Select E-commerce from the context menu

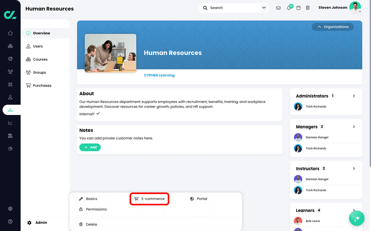click(x=149, y=199)
